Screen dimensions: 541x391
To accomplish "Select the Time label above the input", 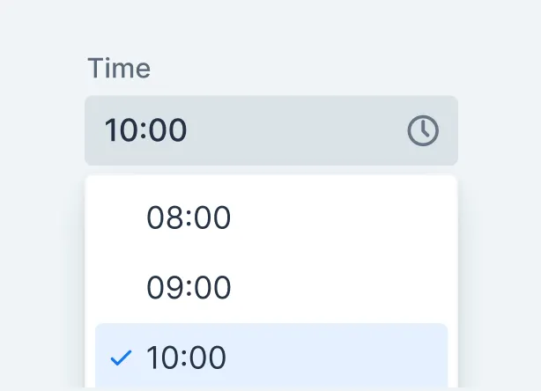I will pos(119,69).
